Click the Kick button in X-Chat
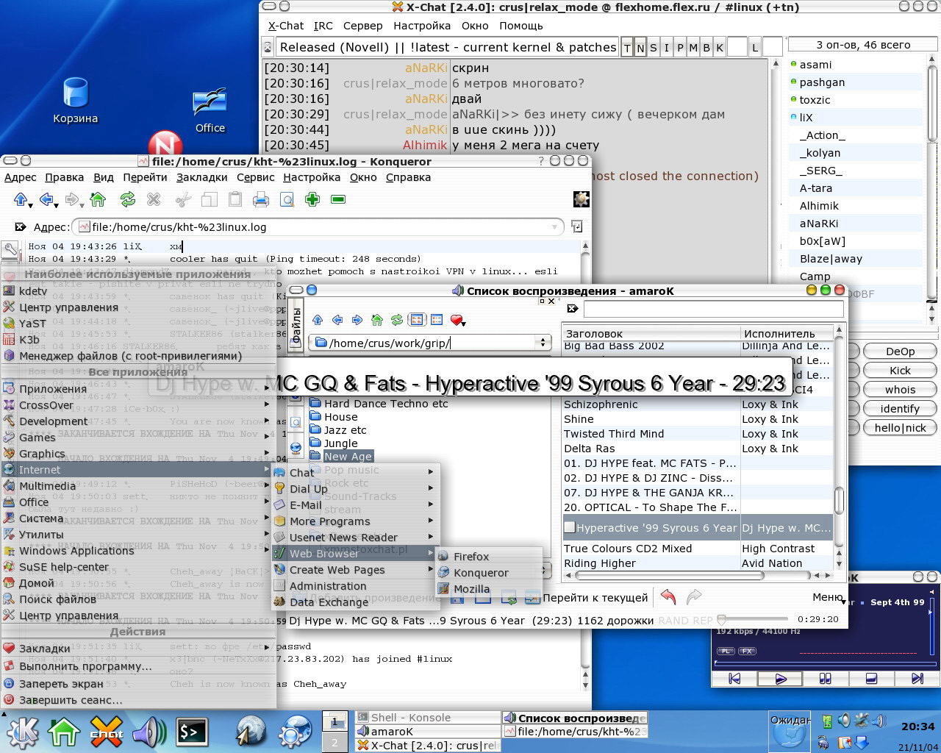This screenshot has height=753, width=941. [x=900, y=371]
